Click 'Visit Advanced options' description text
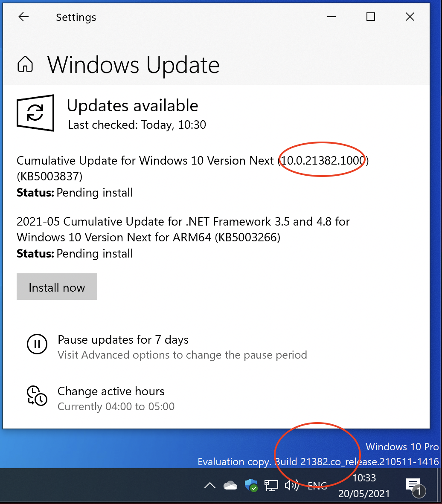This screenshot has width=442, height=504. pos(182,355)
